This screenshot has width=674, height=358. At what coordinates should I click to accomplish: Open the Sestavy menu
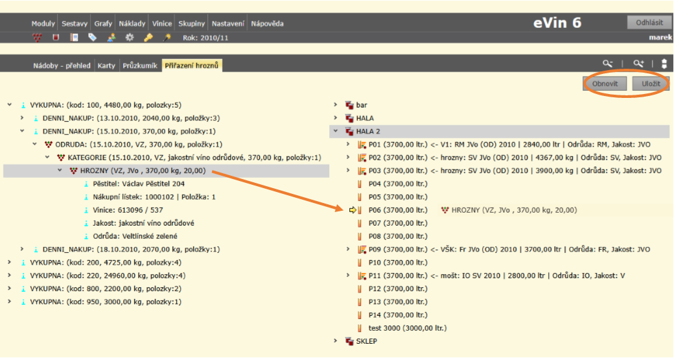point(75,23)
